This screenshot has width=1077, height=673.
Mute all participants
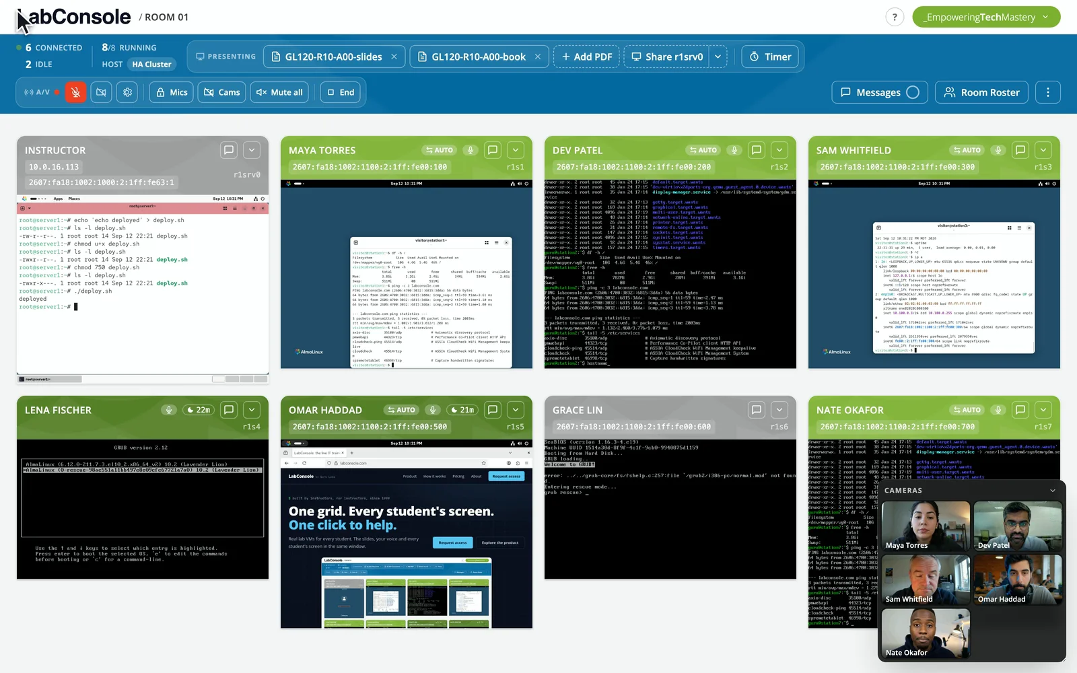tap(279, 92)
